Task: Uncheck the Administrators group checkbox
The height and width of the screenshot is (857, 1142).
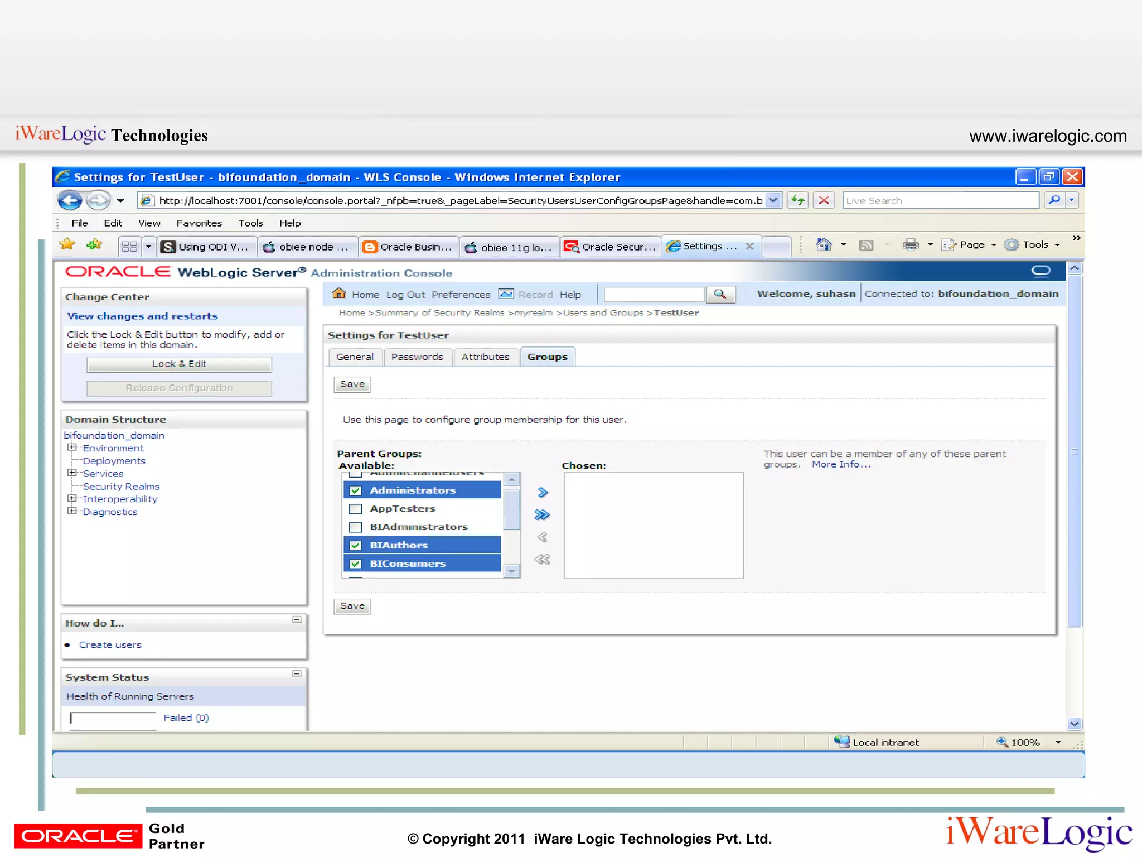Action: (355, 490)
